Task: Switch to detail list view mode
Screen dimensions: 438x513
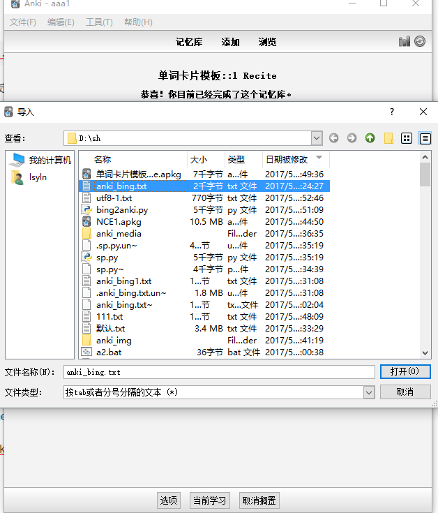Action: coord(425,138)
